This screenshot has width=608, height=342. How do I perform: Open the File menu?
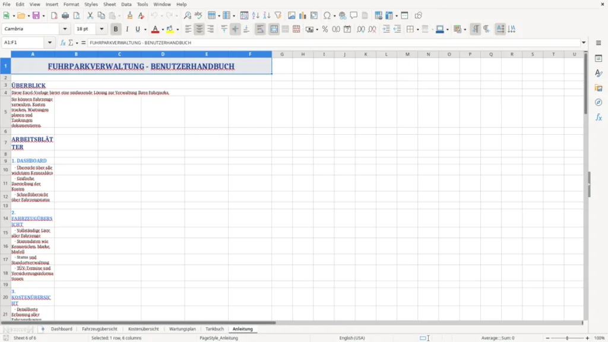pyautogui.click(x=6, y=4)
